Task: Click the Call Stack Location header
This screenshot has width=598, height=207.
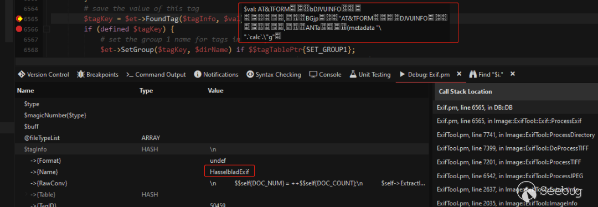Action: pyautogui.click(x=465, y=91)
